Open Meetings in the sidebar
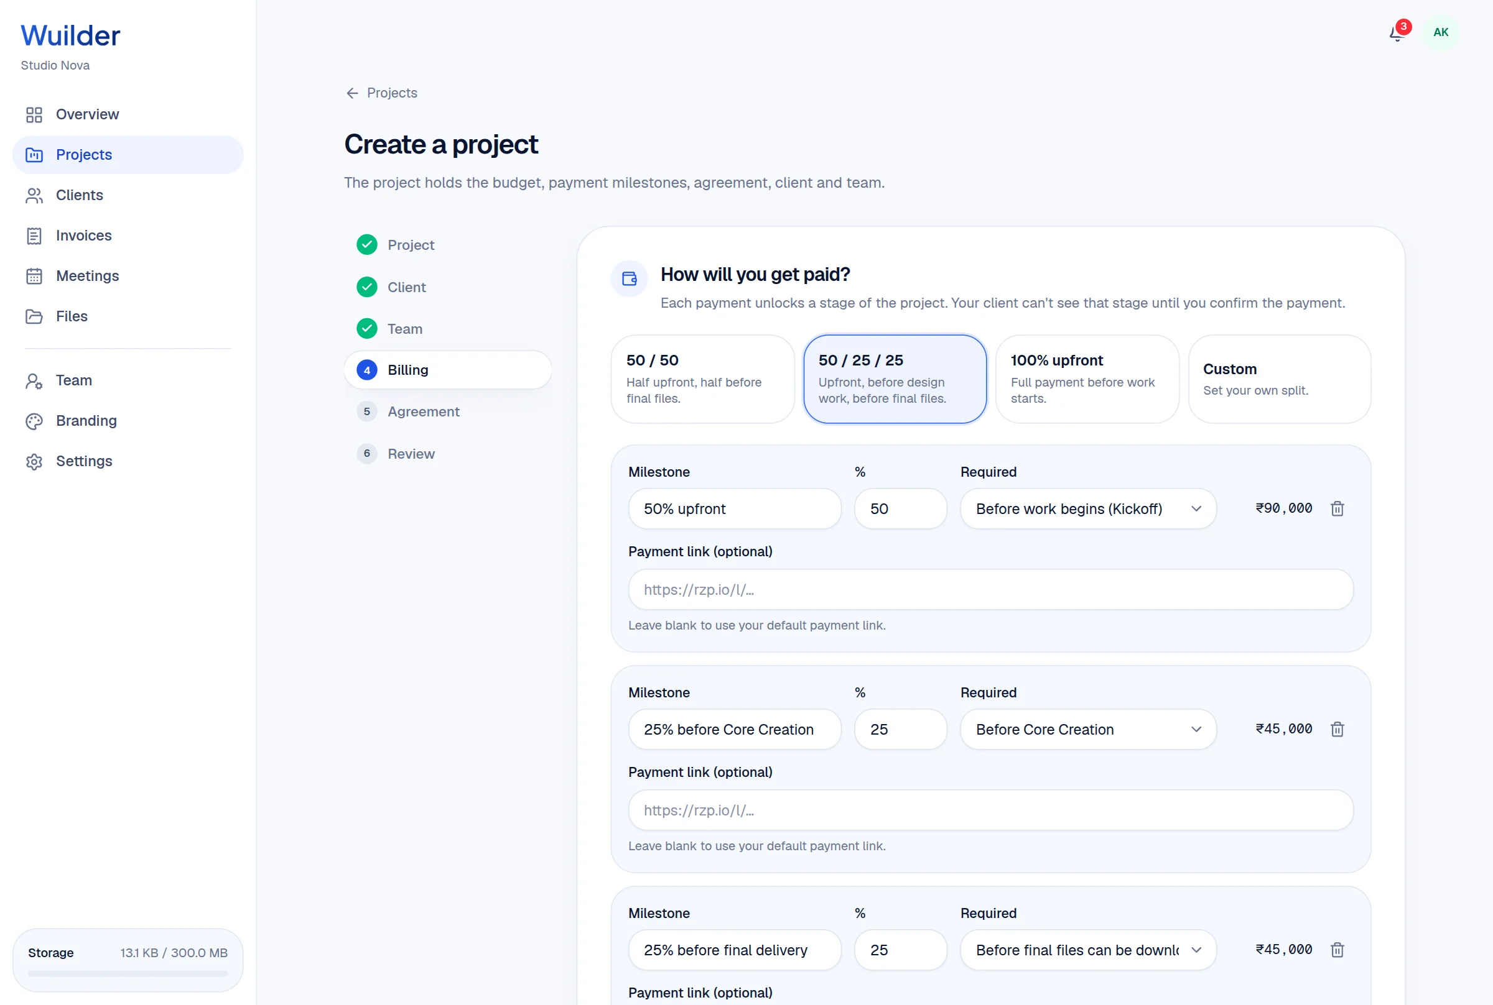The image size is (1493, 1005). click(128, 276)
